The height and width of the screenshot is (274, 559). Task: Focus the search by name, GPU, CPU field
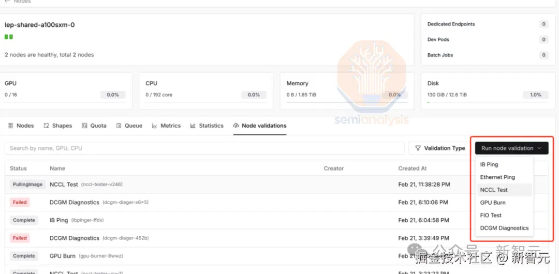(x=204, y=148)
